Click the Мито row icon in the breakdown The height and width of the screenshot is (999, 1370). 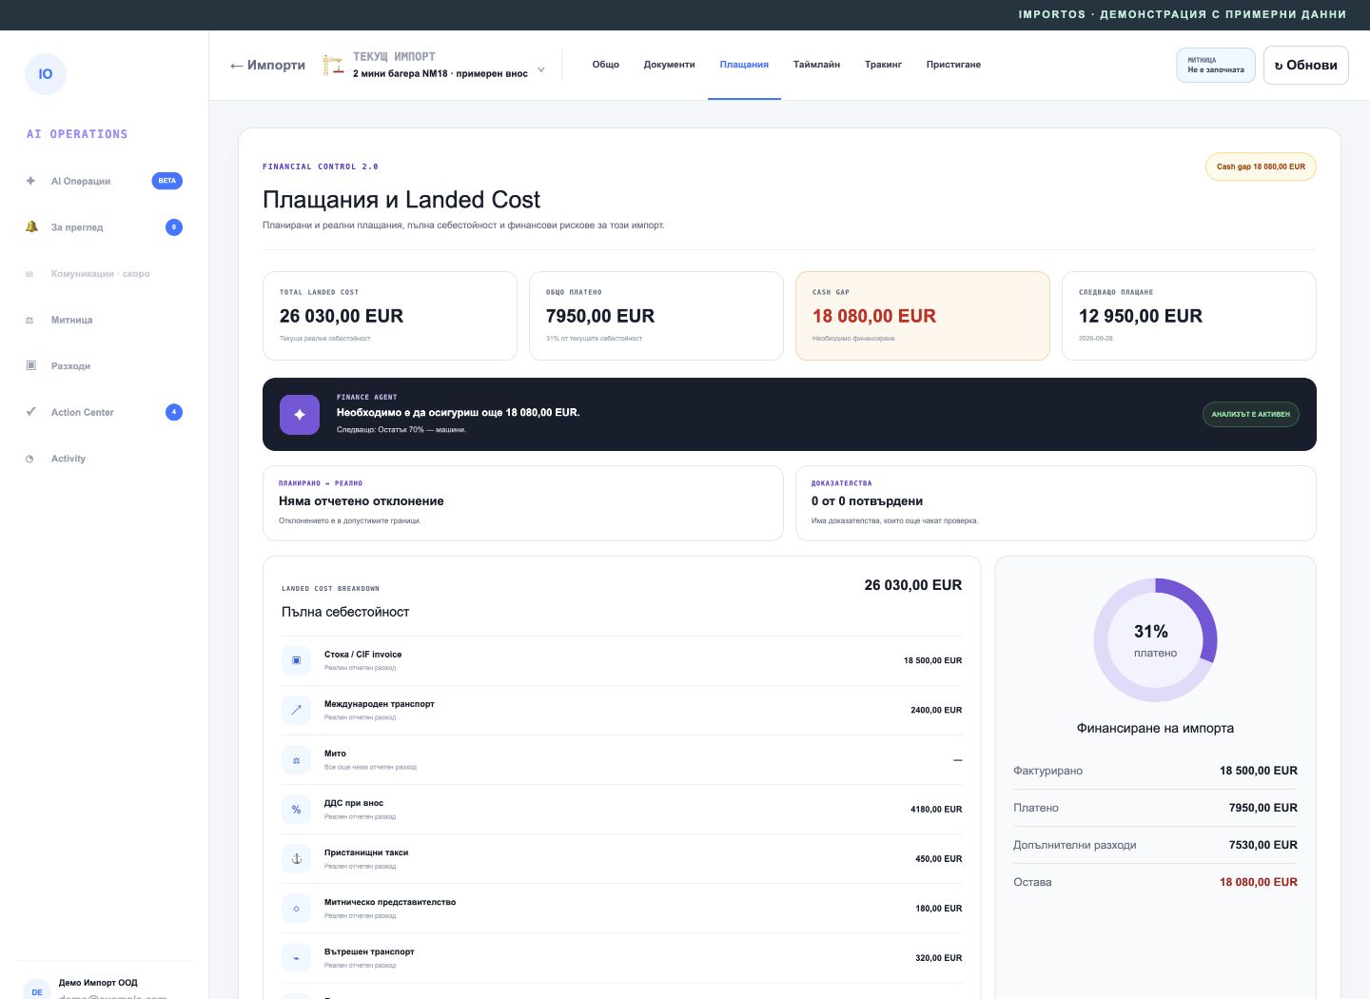point(296,760)
